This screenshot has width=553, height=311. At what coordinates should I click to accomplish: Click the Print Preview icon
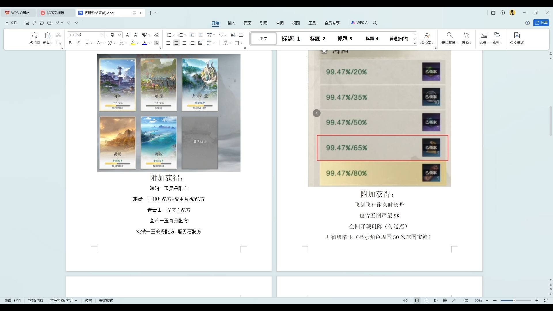point(49,23)
